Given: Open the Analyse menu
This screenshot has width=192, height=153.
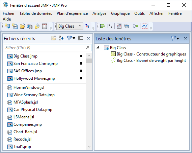Looking at the screenshot, I should pos(99,13).
